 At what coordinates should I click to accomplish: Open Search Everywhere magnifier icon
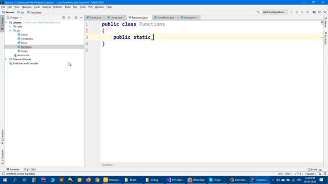(325, 12)
